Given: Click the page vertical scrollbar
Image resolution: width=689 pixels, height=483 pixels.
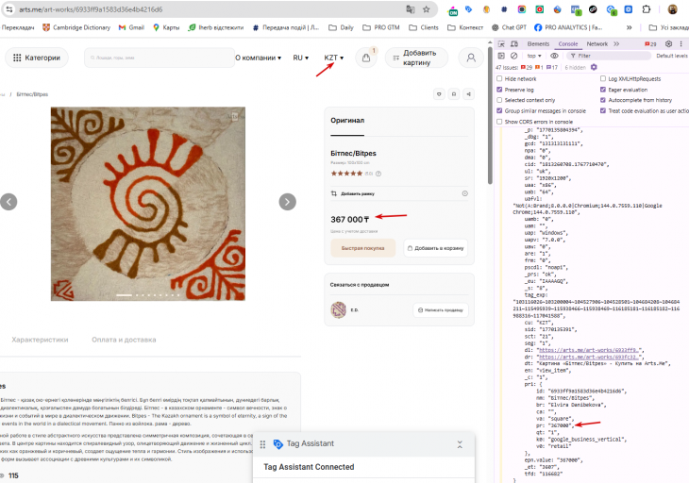Looking at the screenshot, I should tap(490, 115).
